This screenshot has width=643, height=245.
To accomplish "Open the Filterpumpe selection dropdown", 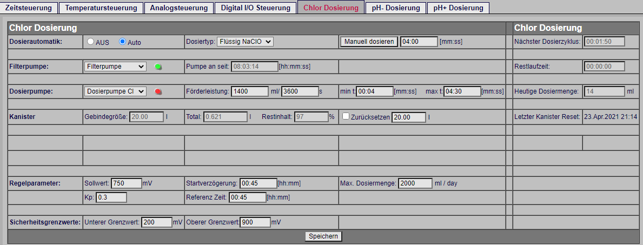I will (x=115, y=67).
